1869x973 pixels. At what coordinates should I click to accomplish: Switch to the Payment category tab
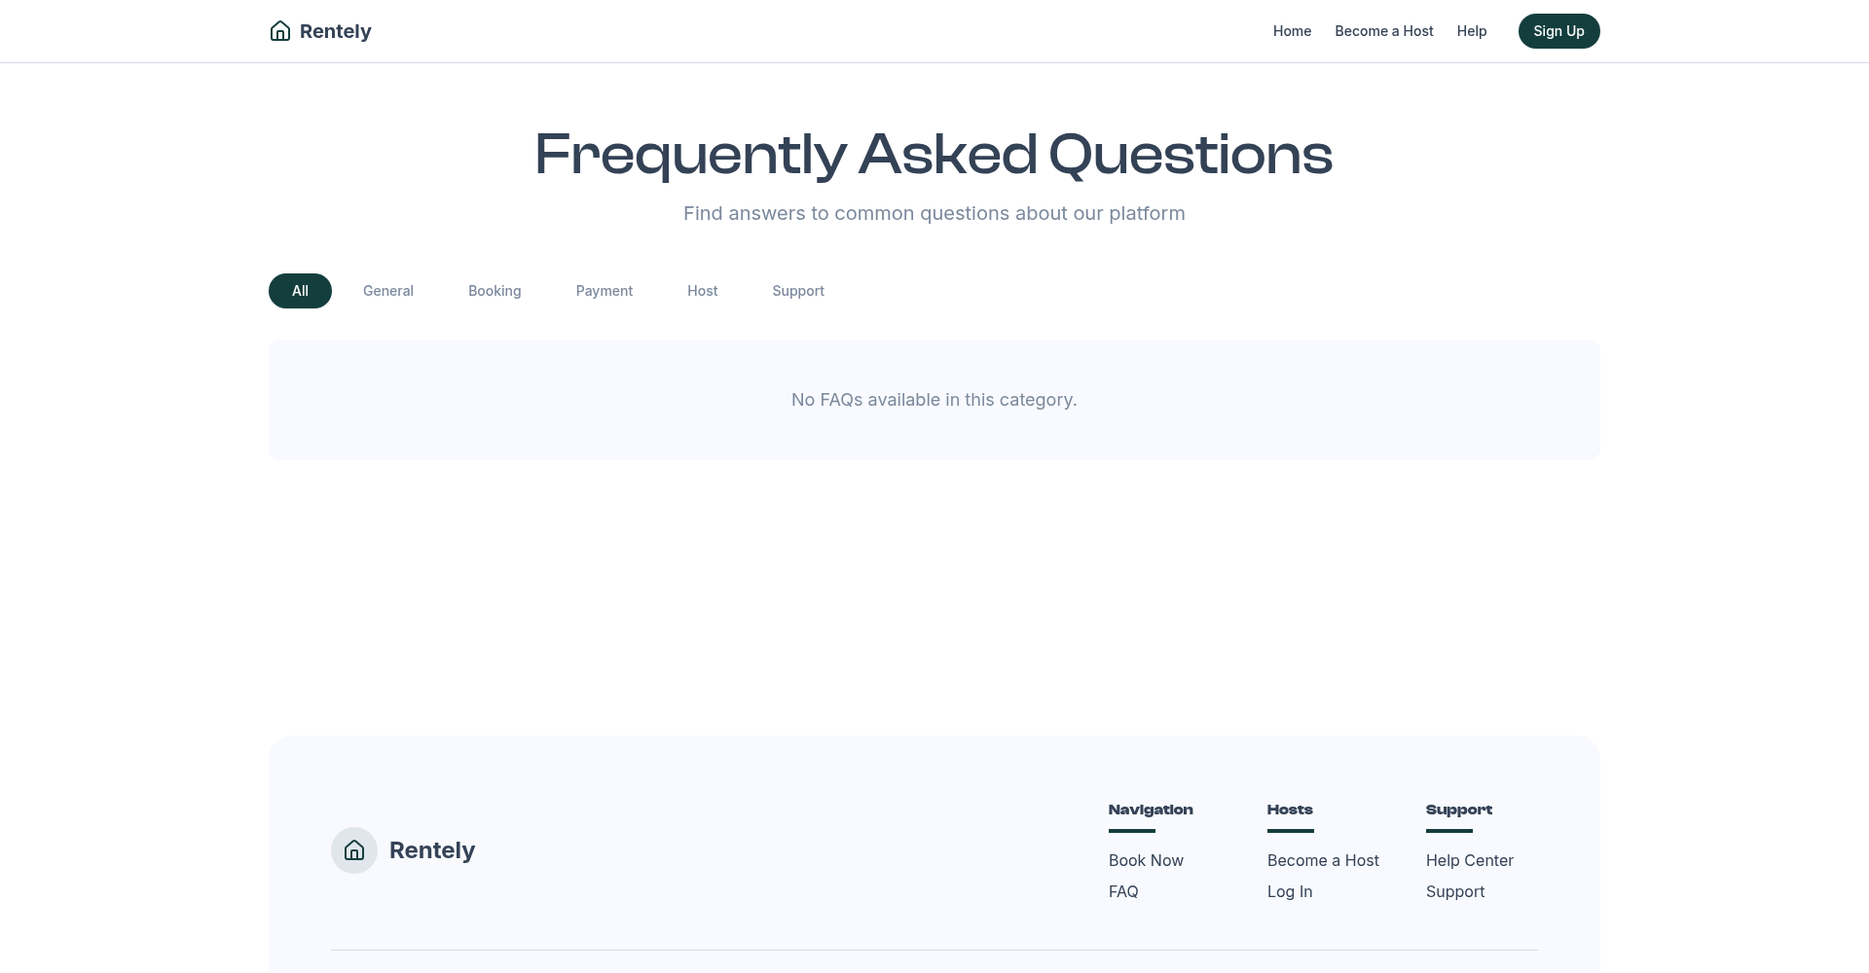click(605, 291)
